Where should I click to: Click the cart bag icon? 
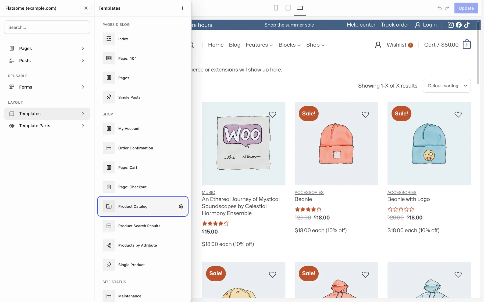[467, 45]
